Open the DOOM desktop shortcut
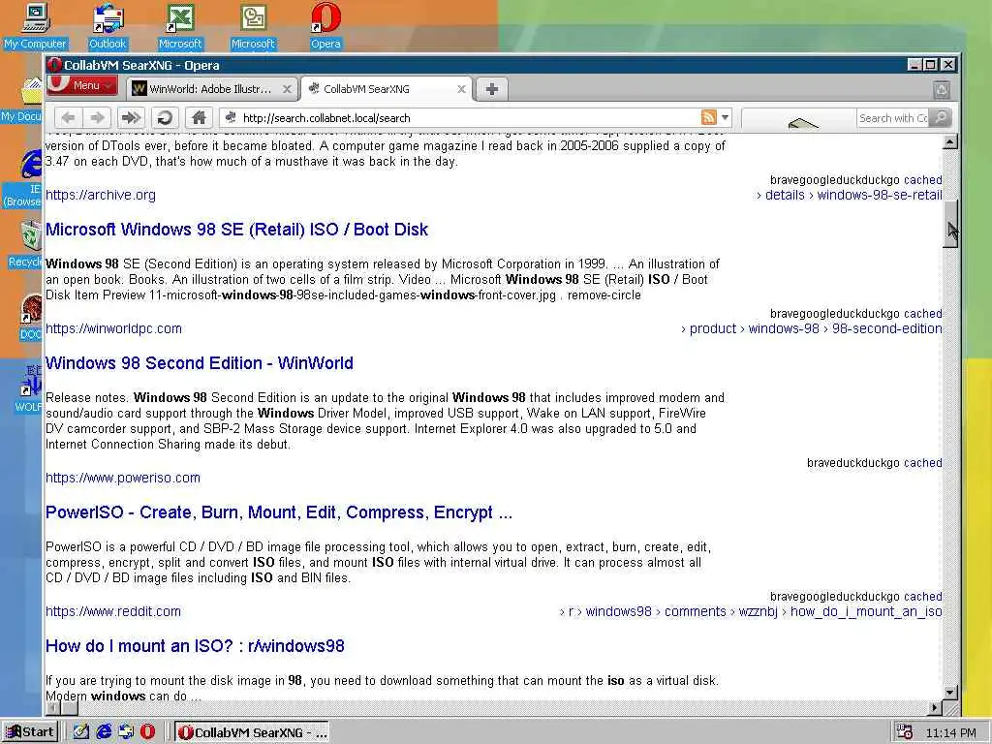The width and height of the screenshot is (992, 744). point(30,318)
